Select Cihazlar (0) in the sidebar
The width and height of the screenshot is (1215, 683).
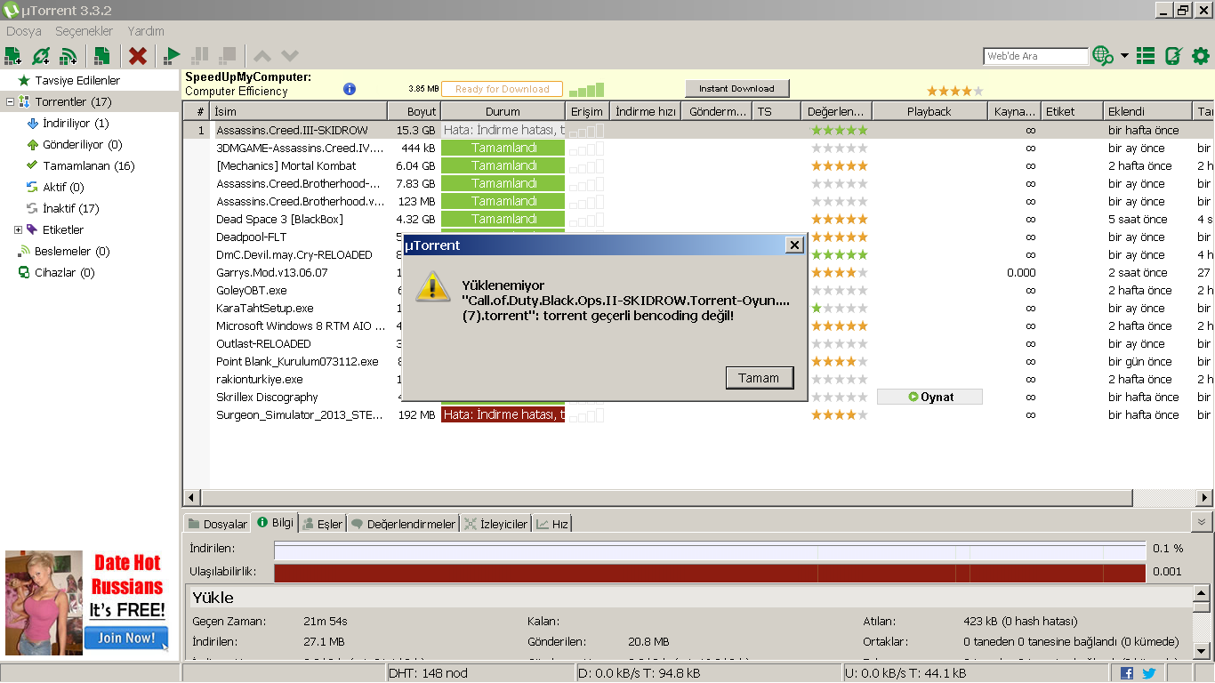[65, 273]
